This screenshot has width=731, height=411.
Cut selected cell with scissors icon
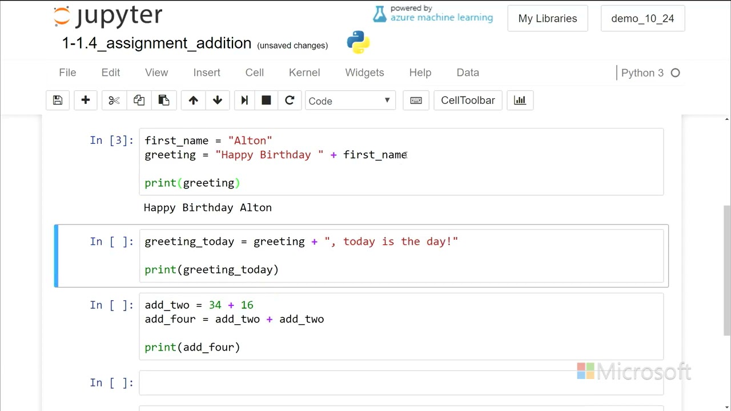(x=114, y=100)
